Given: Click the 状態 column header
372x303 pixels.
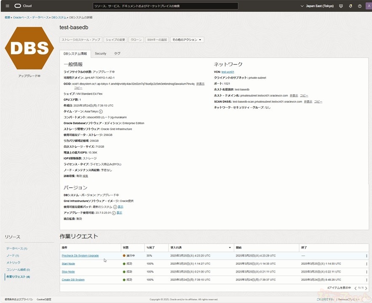Looking at the screenshot, I should 133,248.
